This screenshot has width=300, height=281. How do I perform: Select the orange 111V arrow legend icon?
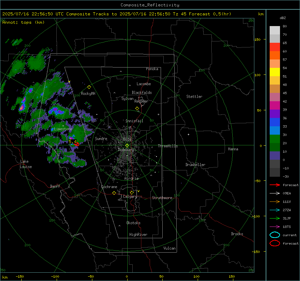click(x=275, y=201)
